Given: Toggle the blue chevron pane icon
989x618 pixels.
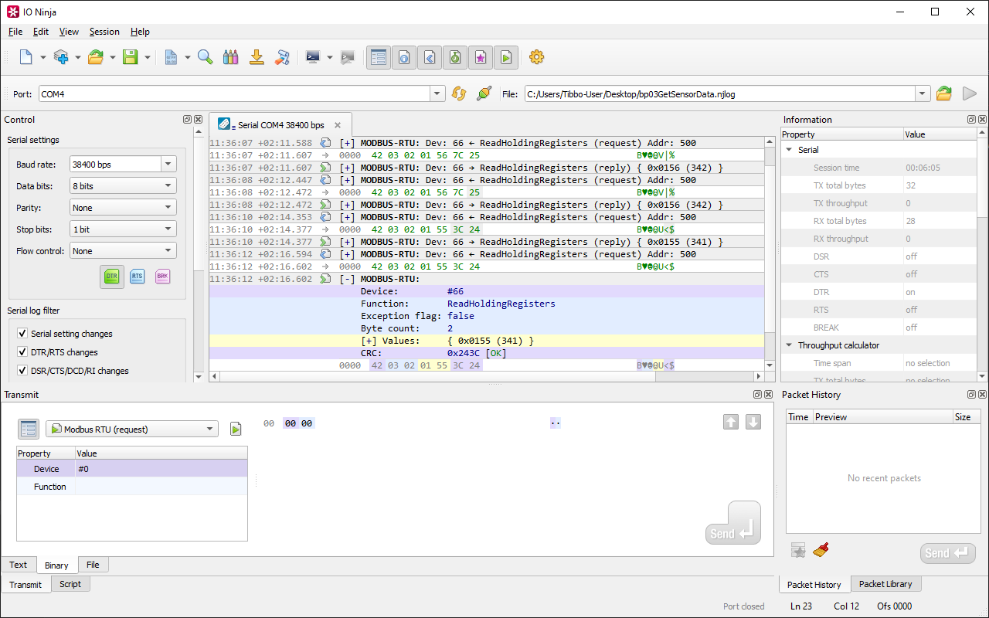Looking at the screenshot, I should pos(430,57).
